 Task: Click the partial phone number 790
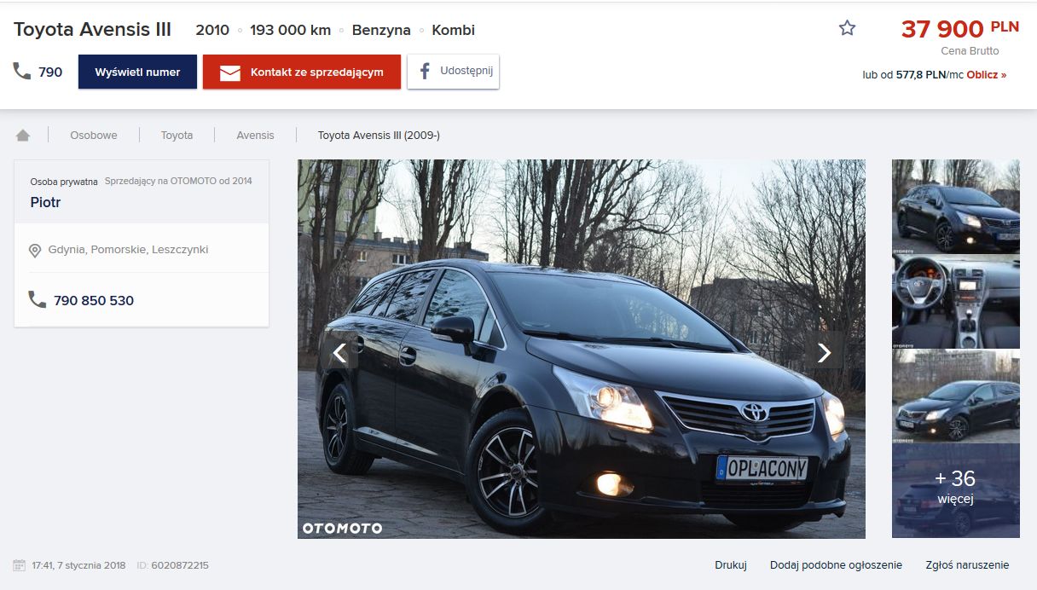pos(50,72)
